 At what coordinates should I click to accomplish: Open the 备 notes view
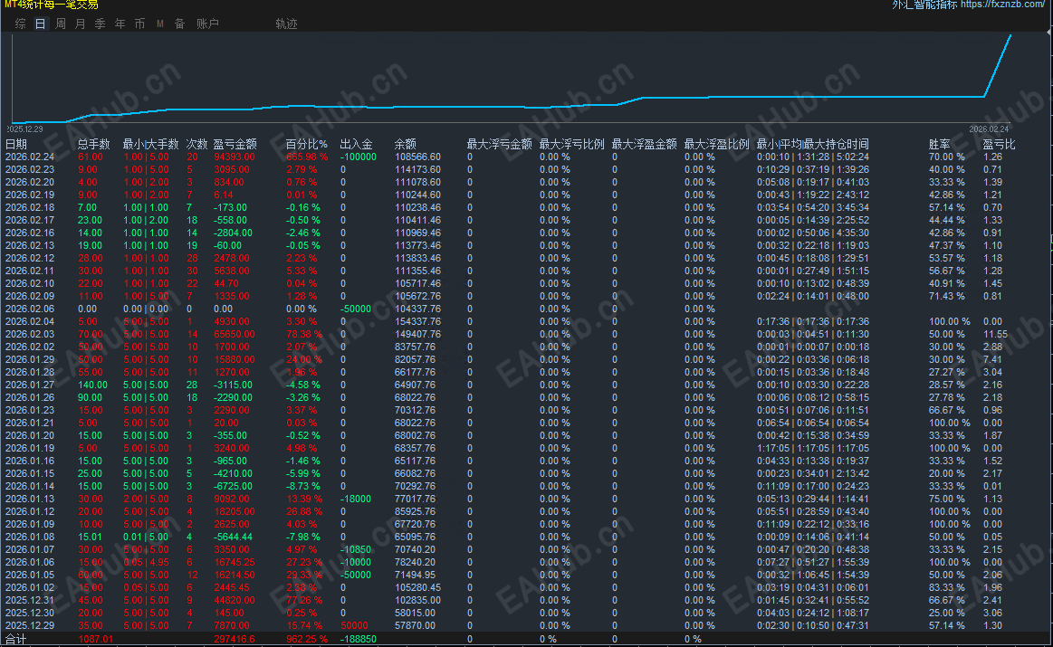[178, 24]
